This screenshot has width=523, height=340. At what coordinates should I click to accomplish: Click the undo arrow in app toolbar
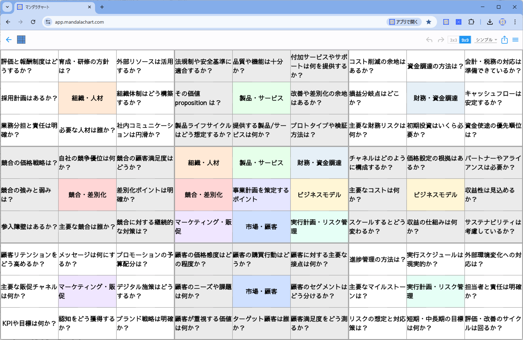tap(429, 40)
